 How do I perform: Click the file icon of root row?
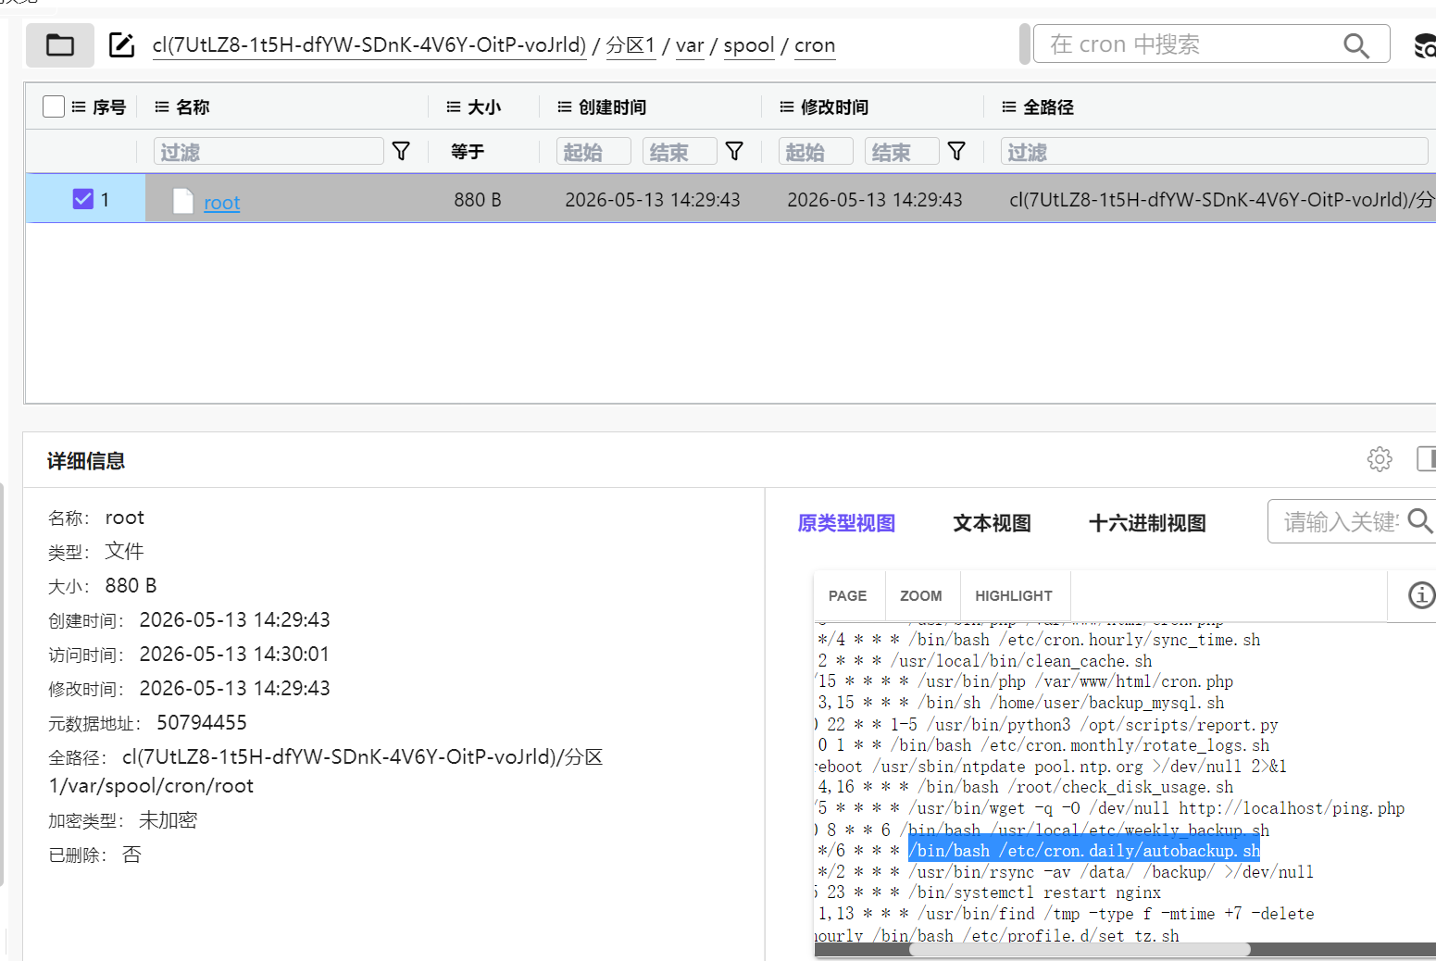[x=183, y=201]
